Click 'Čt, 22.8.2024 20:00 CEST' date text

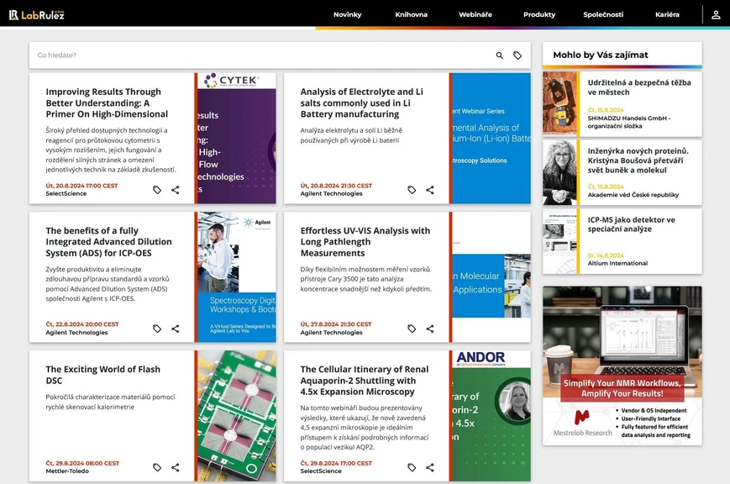point(82,324)
